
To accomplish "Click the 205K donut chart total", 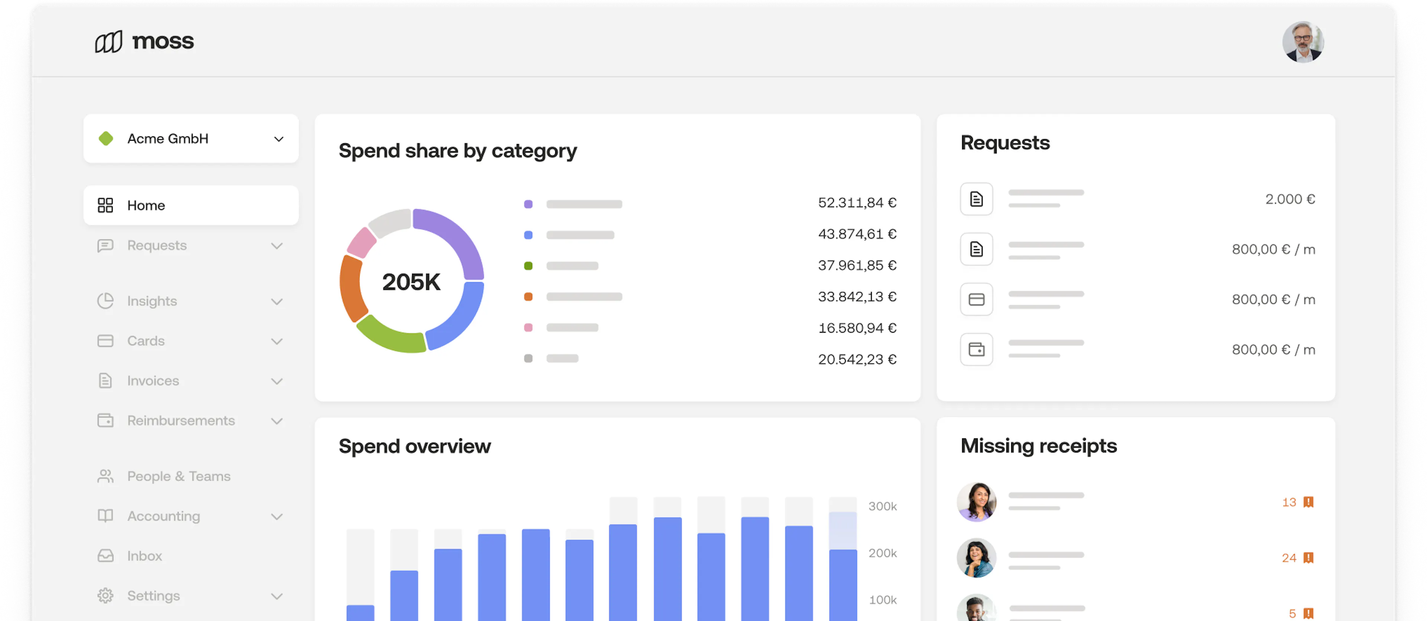I will (x=411, y=282).
